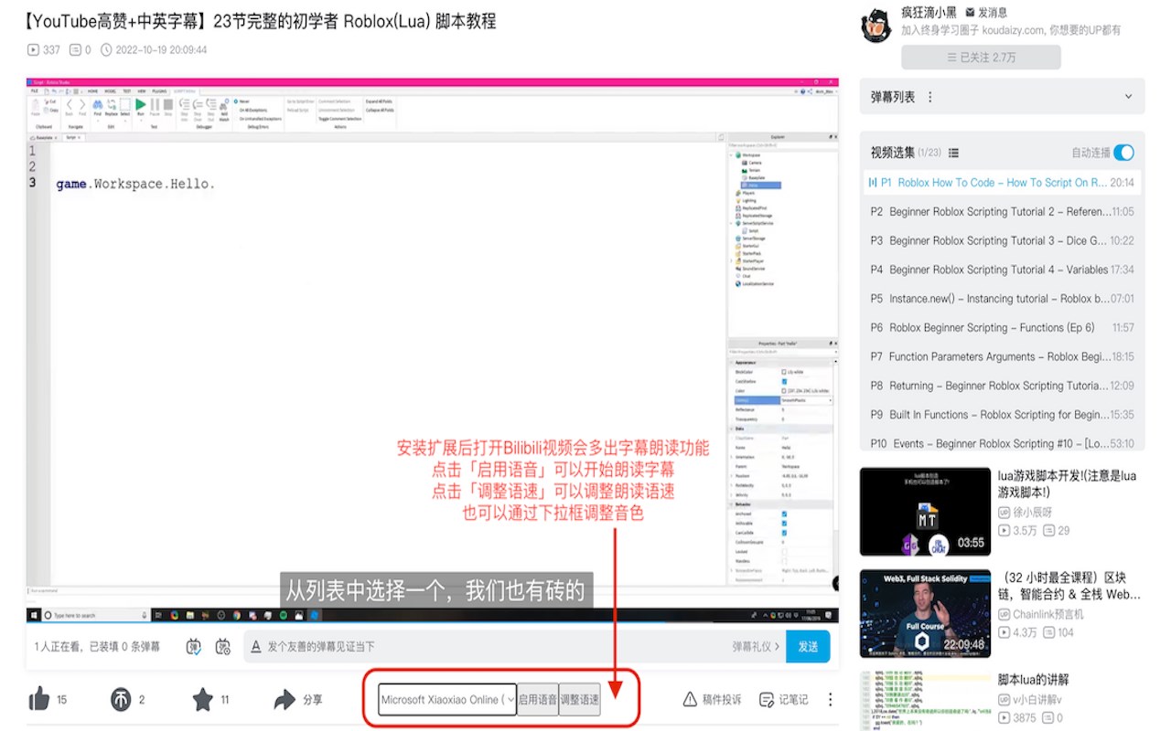
Task: Toggle Locked checkbox in Properties panel
Action: point(784,552)
